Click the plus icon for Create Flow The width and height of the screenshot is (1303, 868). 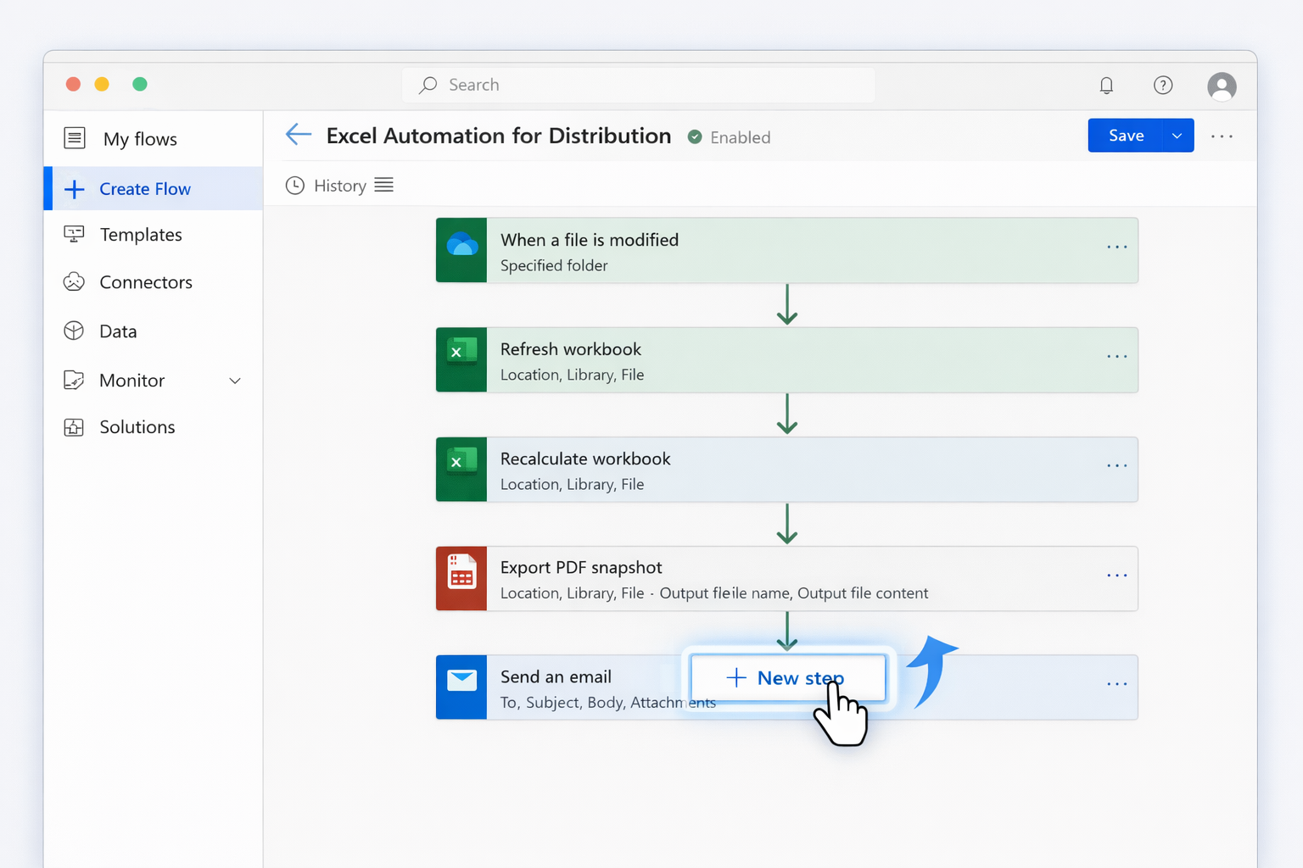(x=75, y=189)
